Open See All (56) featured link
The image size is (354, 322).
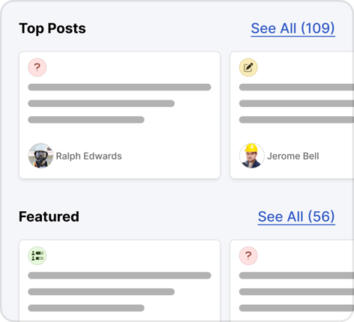296,216
